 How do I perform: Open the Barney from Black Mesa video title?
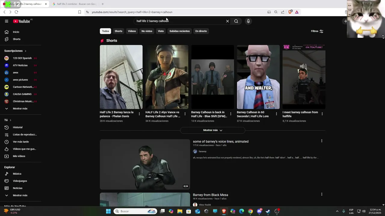(211, 195)
